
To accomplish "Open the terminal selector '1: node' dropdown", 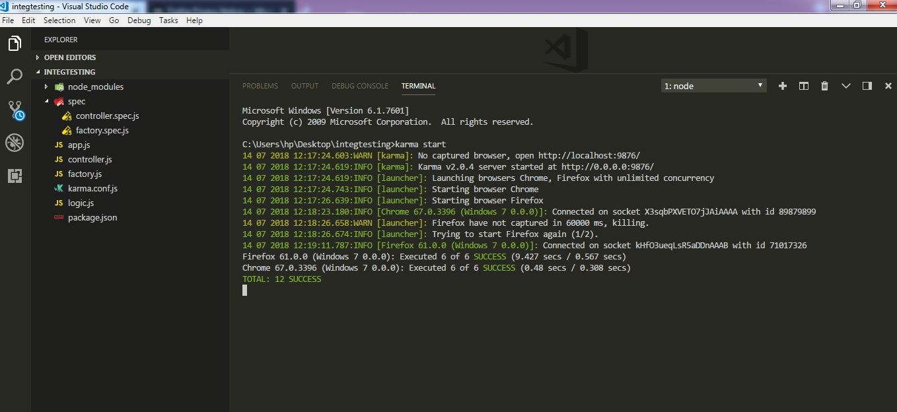I will point(714,86).
